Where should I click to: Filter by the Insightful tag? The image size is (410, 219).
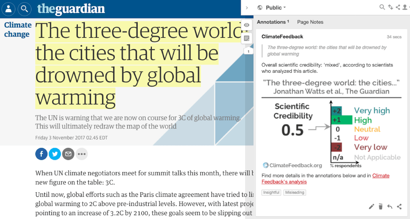(271, 192)
